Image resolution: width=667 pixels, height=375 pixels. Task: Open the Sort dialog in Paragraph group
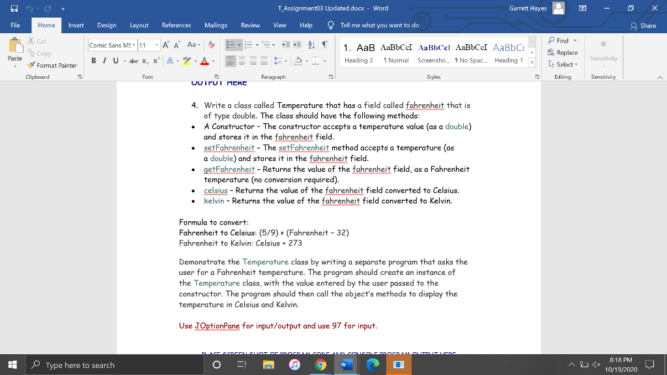[311, 44]
